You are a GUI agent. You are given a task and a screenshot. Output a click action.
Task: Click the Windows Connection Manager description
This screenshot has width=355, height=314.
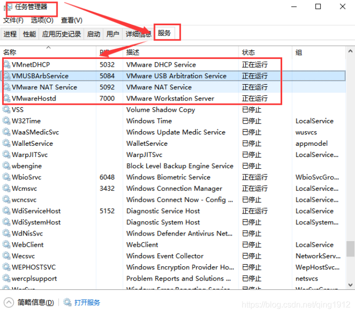174,189
